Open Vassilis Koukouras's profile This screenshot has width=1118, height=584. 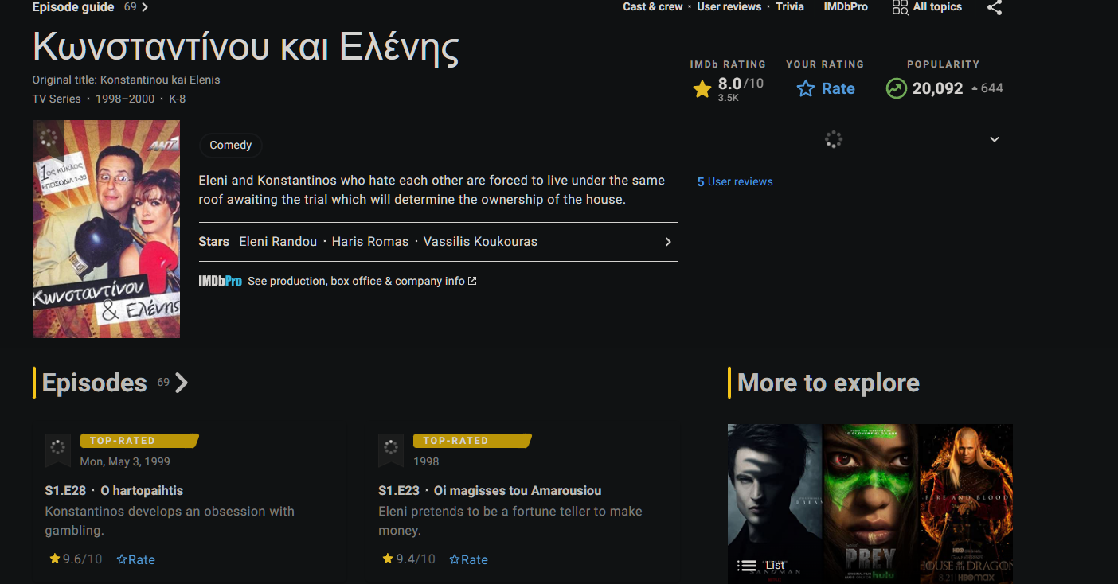coord(480,242)
